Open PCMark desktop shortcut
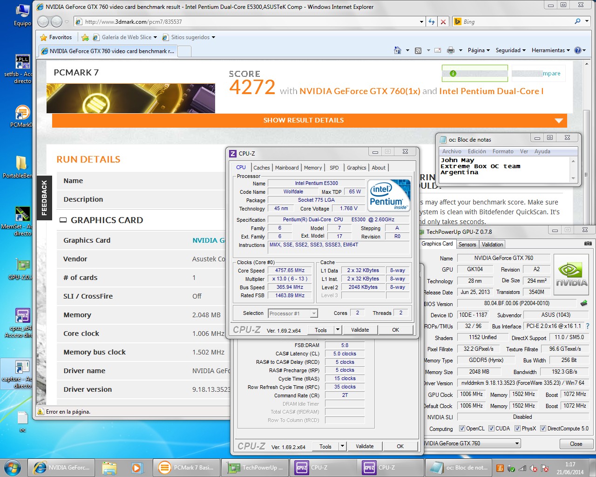Image resolution: width=596 pixels, height=477 pixels. click(21, 116)
